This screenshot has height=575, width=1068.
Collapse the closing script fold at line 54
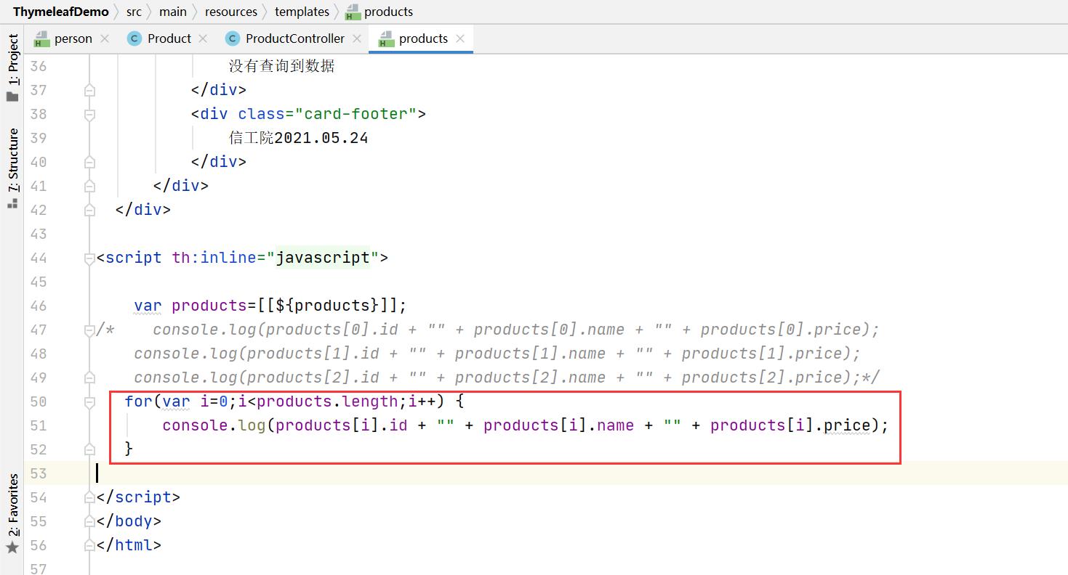[89, 497]
